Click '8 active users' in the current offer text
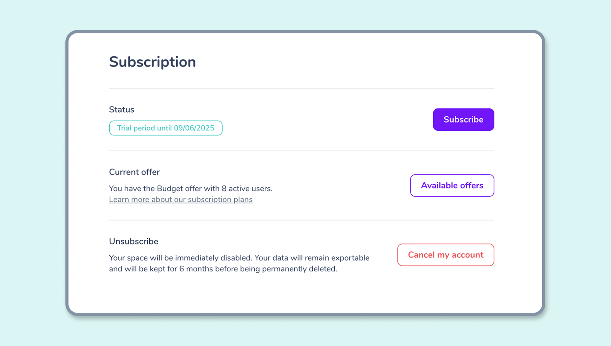Screen dimensions: 611x346 [246, 188]
